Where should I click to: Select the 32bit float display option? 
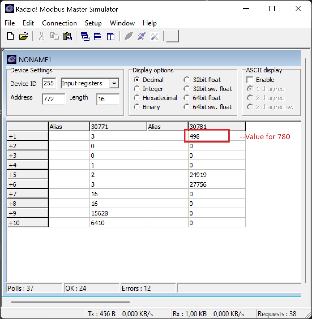click(x=187, y=80)
